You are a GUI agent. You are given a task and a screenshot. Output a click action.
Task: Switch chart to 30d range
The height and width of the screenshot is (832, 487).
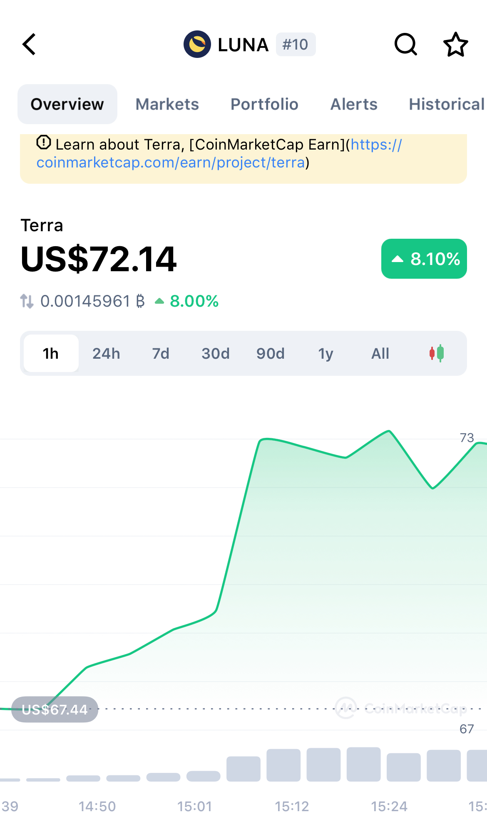click(215, 353)
